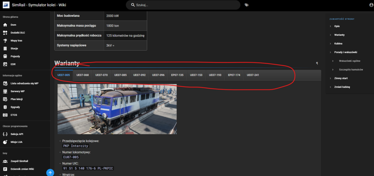The image size is (374, 176).
Task: Select the UE07-241 variant tab
Action: [253, 75]
